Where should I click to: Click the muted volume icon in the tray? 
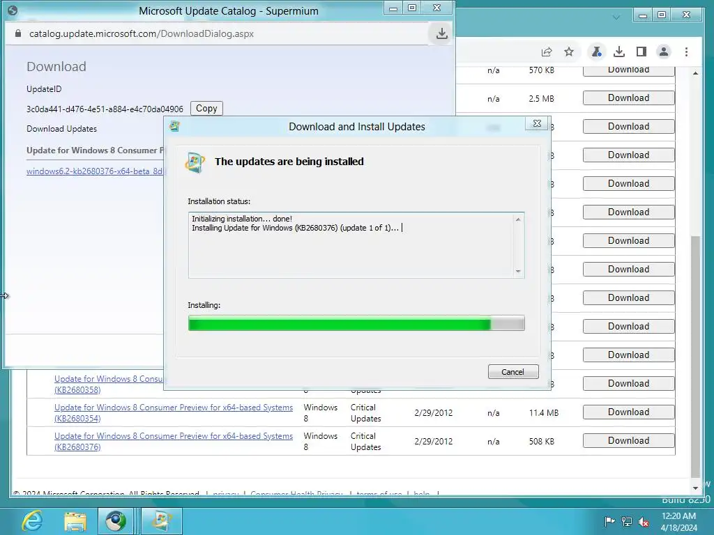coord(644,521)
